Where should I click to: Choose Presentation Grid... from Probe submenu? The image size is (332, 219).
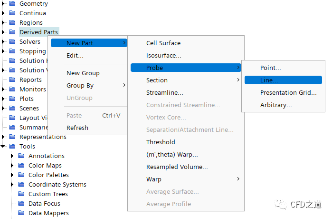[288, 93]
